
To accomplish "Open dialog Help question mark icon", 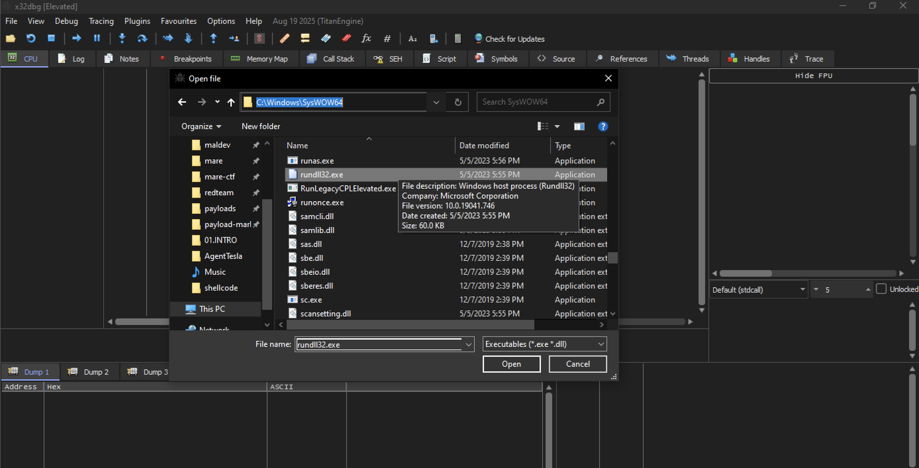I will point(603,126).
